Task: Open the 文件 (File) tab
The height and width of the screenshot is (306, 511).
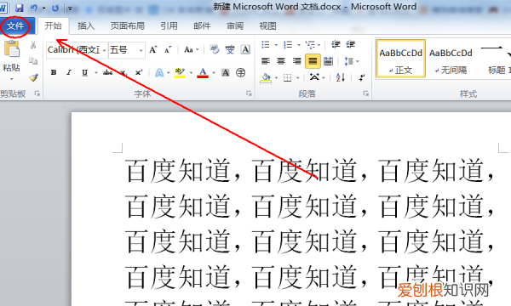Action: point(15,26)
